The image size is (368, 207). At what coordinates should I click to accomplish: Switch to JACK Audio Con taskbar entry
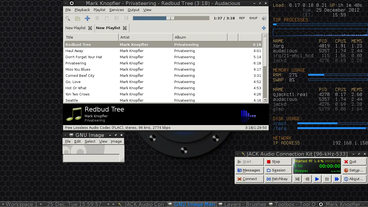pyautogui.click(x=141, y=204)
